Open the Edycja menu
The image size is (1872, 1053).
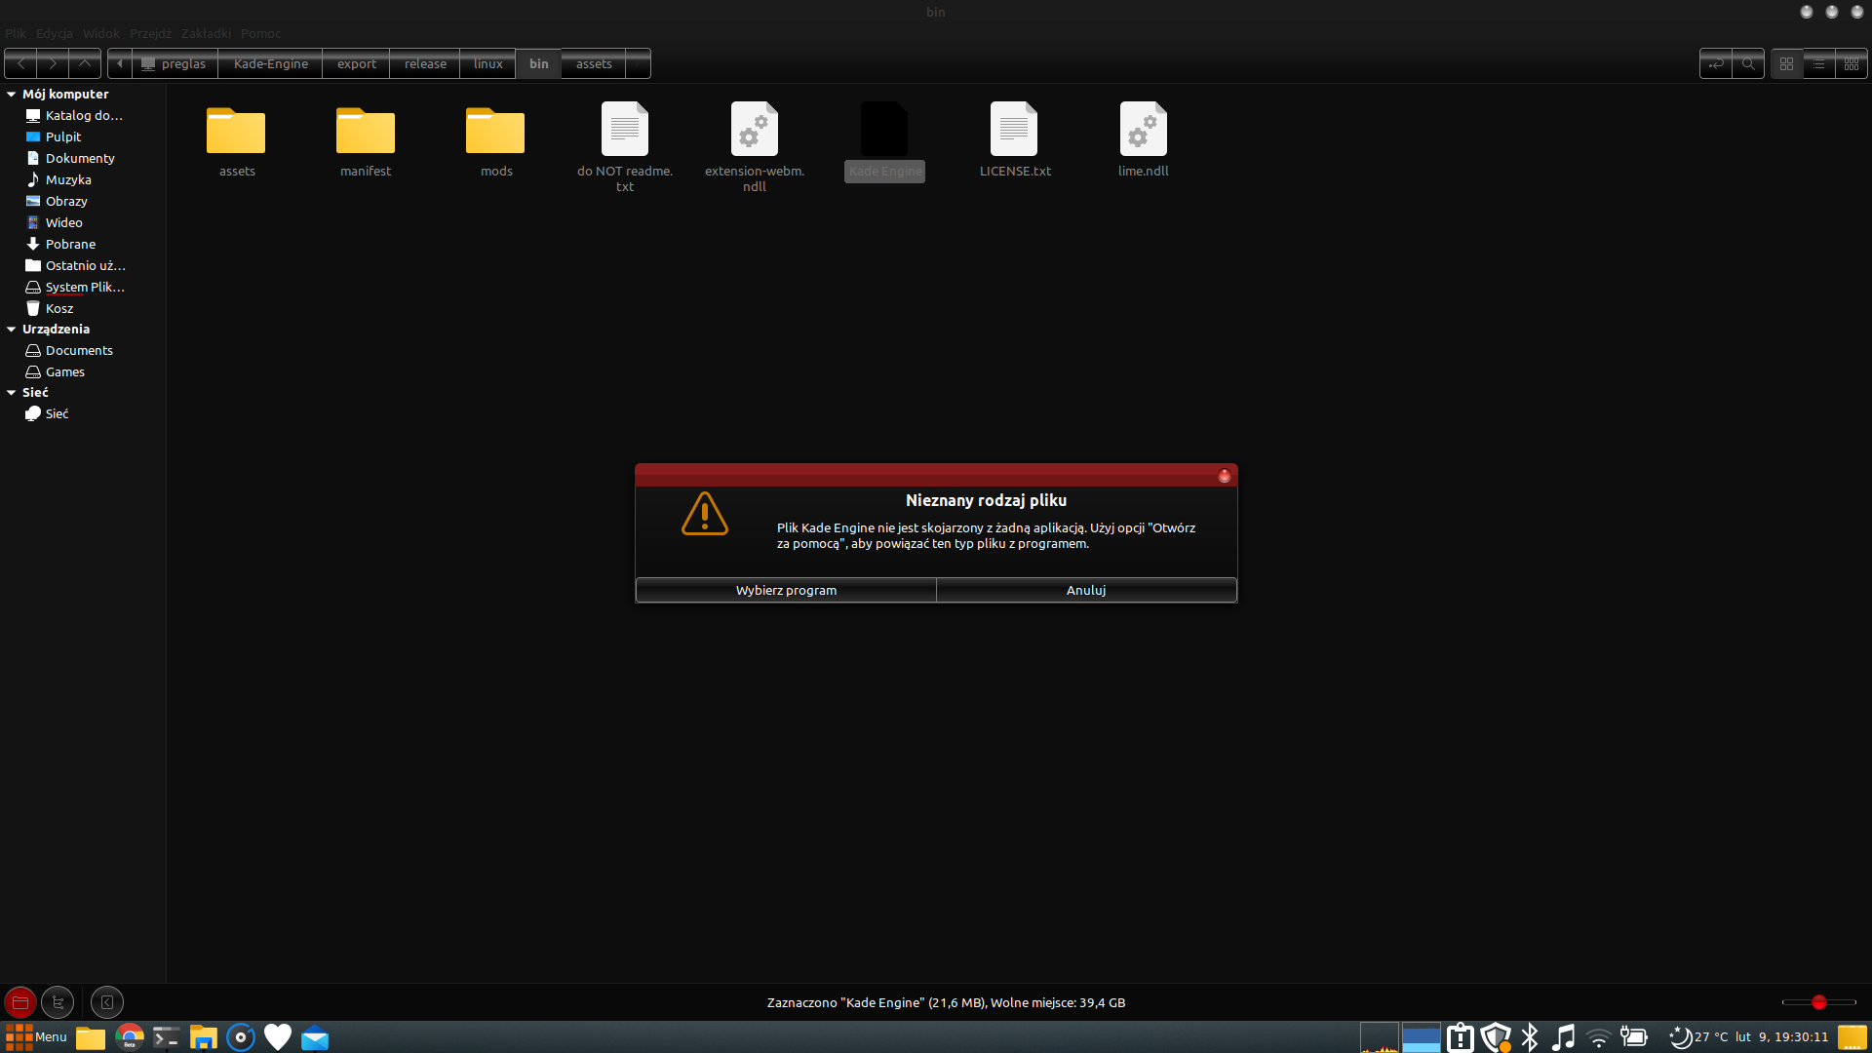pos(54,33)
